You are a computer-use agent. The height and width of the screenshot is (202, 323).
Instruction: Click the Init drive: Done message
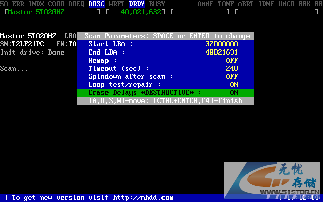pyautogui.click(x=32, y=52)
